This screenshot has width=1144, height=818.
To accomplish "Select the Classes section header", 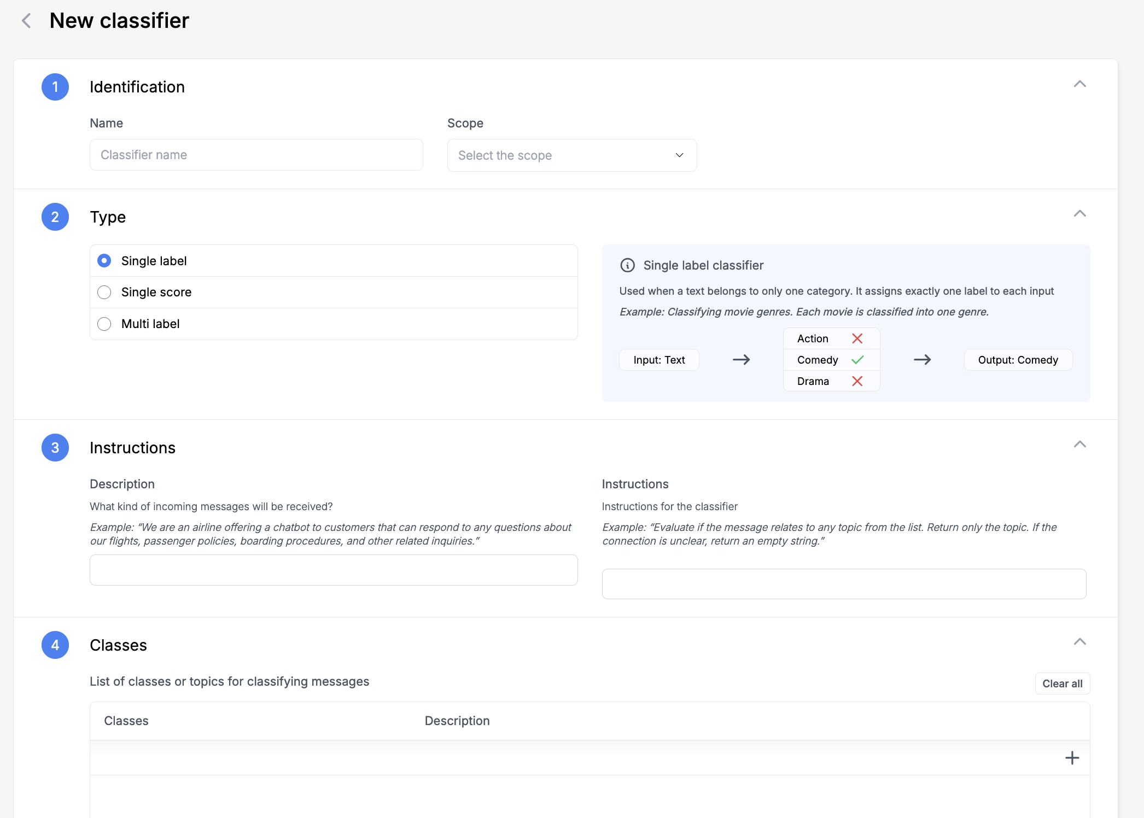I will coord(119,644).
